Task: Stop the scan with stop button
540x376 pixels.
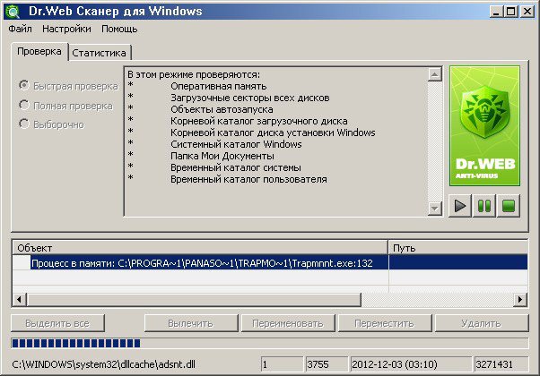Action: click(x=509, y=207)
